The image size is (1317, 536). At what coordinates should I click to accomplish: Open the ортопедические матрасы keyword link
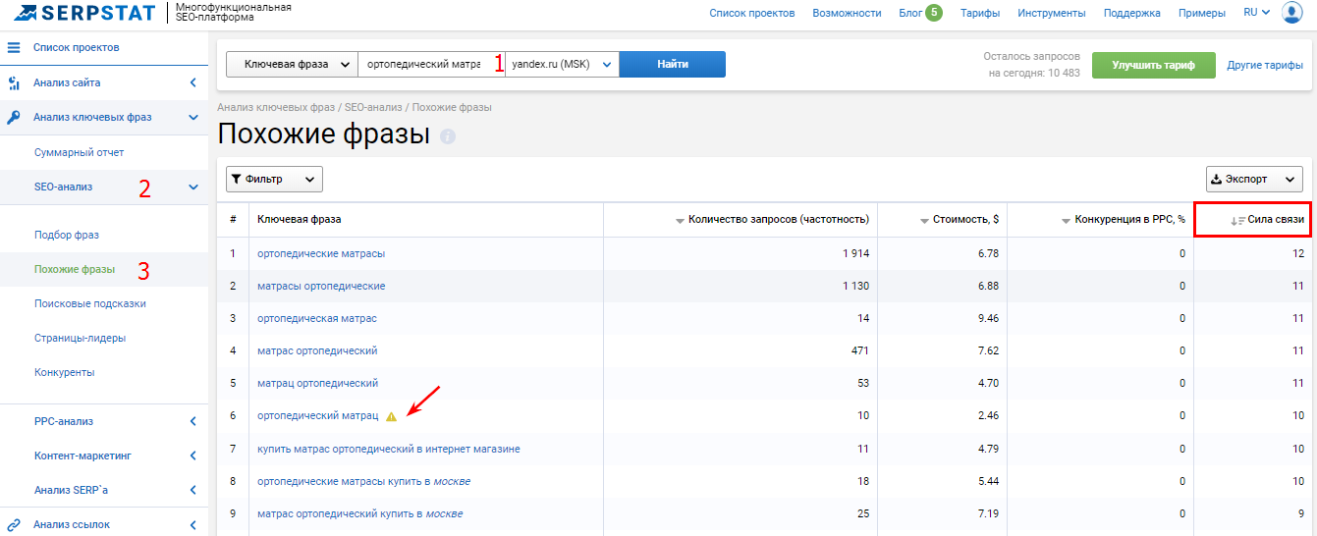tap(320, 253)
